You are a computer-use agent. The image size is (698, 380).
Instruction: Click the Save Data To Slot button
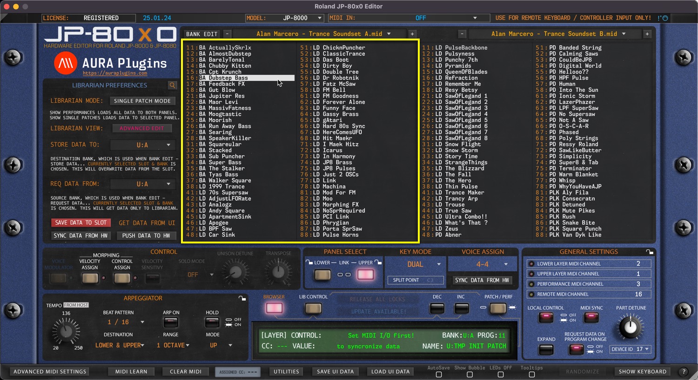(x=81, y=223)
